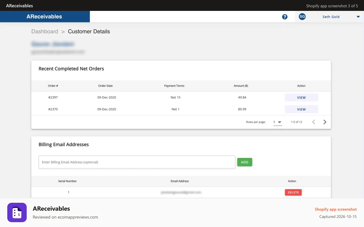The height and width of the screenshot is (227, 364).
Task: Click the AReceivables app icon in footer
Action: (x=17, y=212)
